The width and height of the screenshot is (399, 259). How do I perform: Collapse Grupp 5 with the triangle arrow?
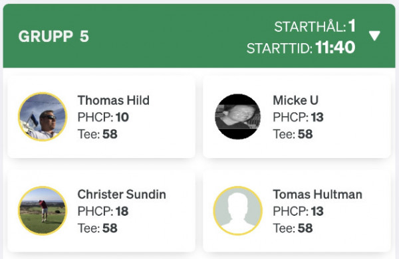point(374,36)
